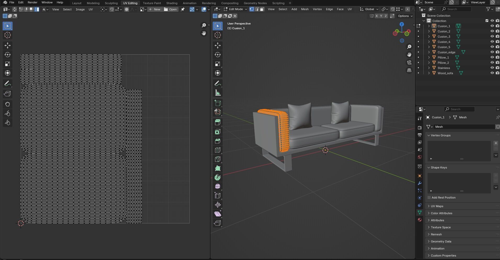Viewport: 500px width, 260px height.
Task: Select the Cursor tool in UV editor
Action: click(7, 35)
